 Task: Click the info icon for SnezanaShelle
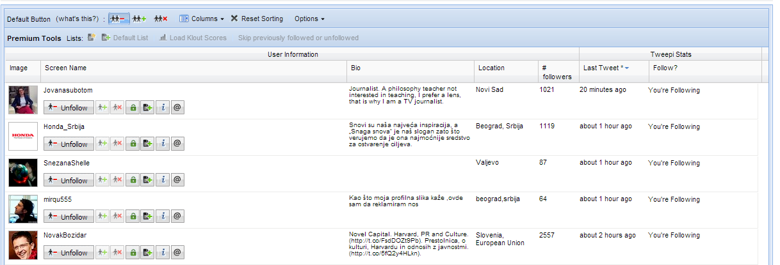pyautogui.click(x=163, y=181)
